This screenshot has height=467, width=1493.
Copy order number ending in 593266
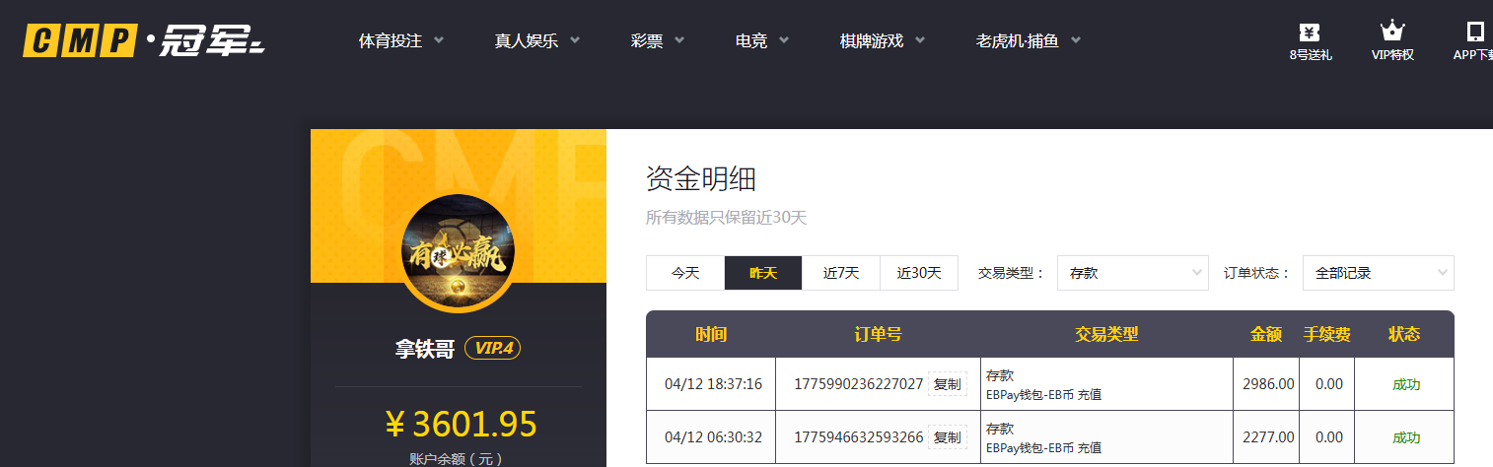[947, 437]
